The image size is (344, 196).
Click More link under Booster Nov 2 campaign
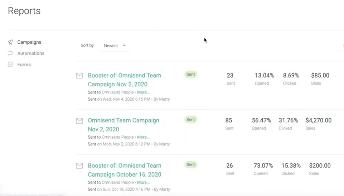coord(144,92)
